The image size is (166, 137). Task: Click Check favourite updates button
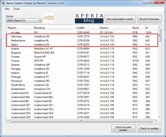123,128
